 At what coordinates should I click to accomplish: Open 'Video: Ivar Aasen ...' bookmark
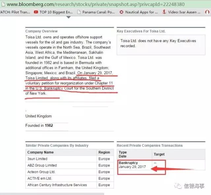point(184,12)
